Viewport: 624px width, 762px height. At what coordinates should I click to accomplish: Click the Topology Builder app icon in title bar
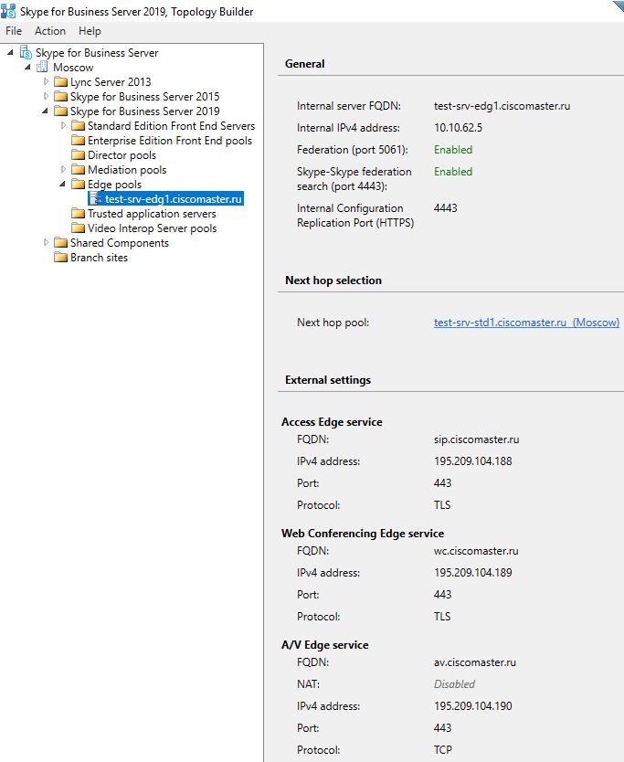8,11
